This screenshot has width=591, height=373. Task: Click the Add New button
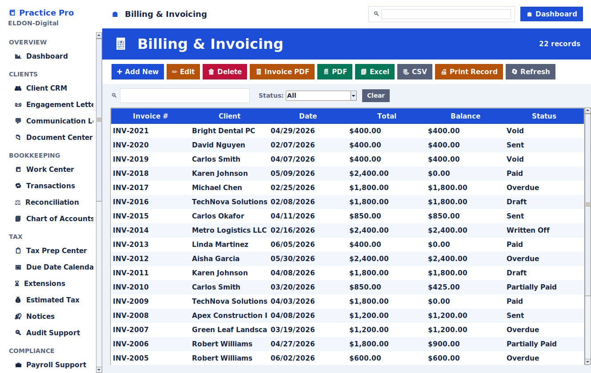138,72
